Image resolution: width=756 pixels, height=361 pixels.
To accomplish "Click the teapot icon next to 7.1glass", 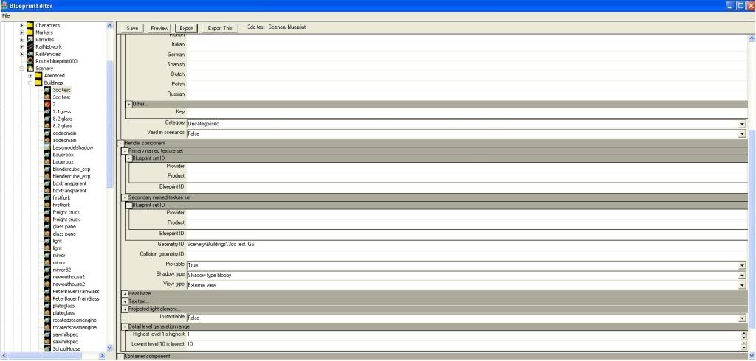I will tap(47, 111).
